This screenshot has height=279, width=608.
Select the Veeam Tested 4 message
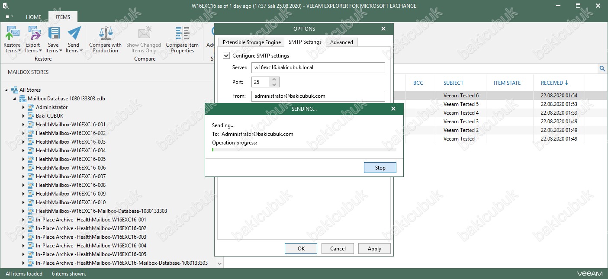[461, 113]
